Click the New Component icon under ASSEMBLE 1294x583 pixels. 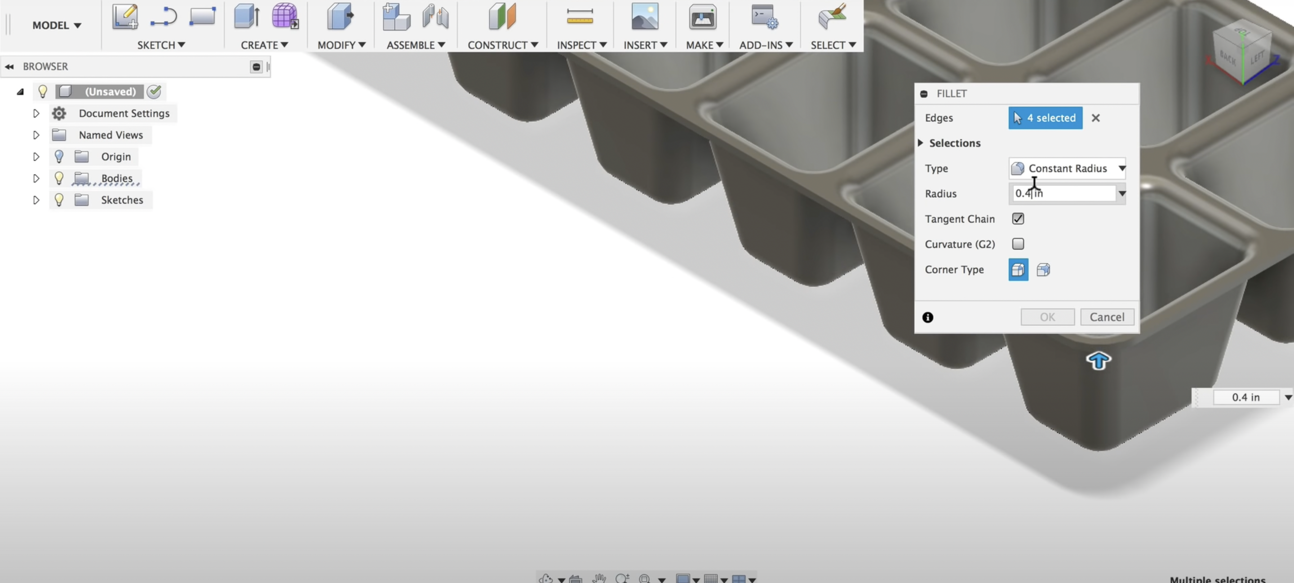pos(396,17)
